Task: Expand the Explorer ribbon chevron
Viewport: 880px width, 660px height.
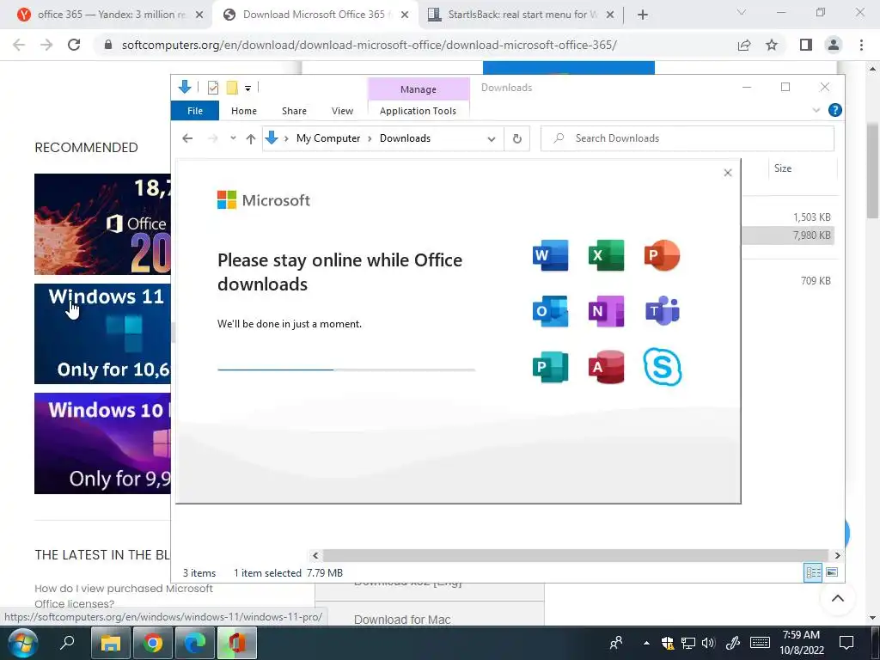Action: [816, 110]
